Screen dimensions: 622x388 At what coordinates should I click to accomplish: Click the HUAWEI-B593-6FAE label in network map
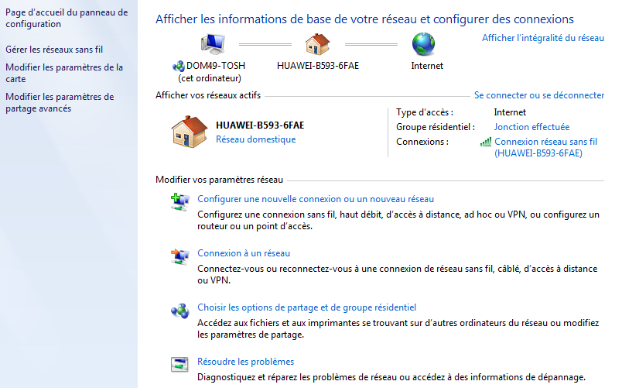[x=318, y=66]
